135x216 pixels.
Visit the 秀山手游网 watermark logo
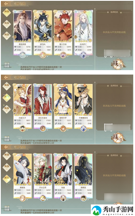[x=112, y=210]
